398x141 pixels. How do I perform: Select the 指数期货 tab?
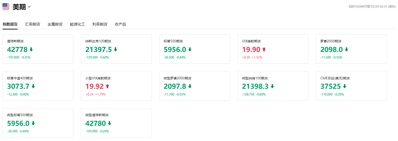(x=10, y=24)
